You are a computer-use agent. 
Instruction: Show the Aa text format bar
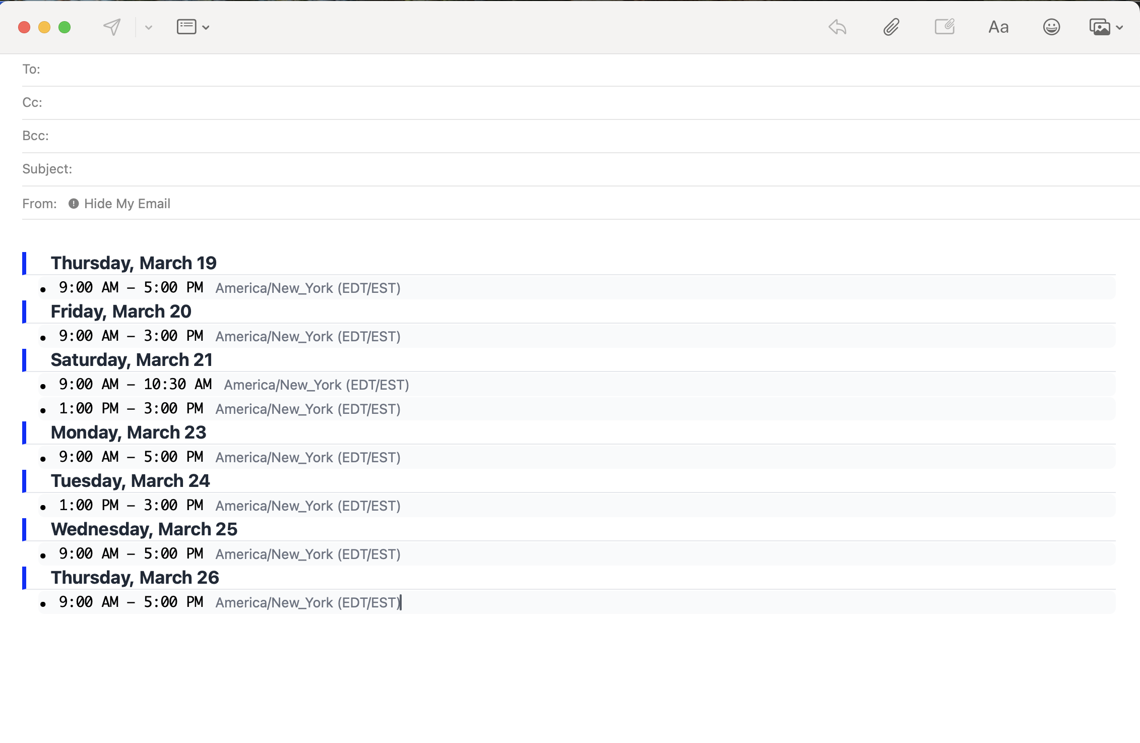click(x=998, y=27)
